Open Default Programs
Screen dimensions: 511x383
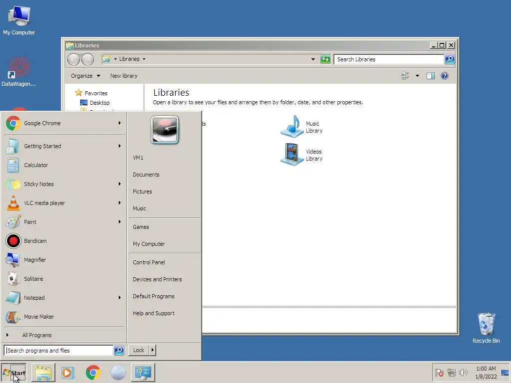165,296
